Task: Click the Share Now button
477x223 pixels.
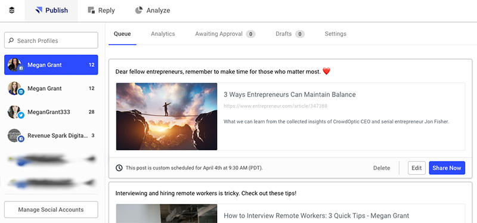Action: point(447,168)
